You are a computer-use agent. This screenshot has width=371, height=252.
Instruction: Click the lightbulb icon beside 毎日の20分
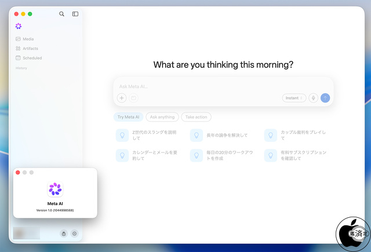pos(197,155)
